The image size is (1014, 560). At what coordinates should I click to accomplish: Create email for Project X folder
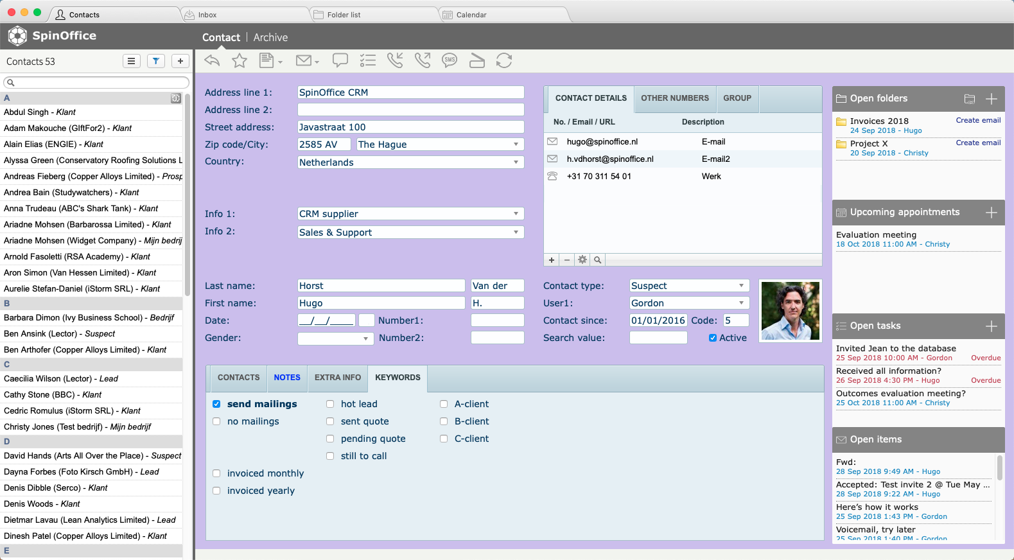(x=978, y=143)
